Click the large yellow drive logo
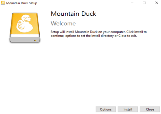 point(25,26)
